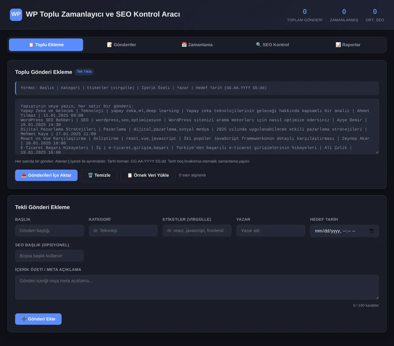Image resolution: width=394 pixels, height=346 pixels.
Task: Click the Zamanlanmış counter
Action: click(x=344, y=15)
